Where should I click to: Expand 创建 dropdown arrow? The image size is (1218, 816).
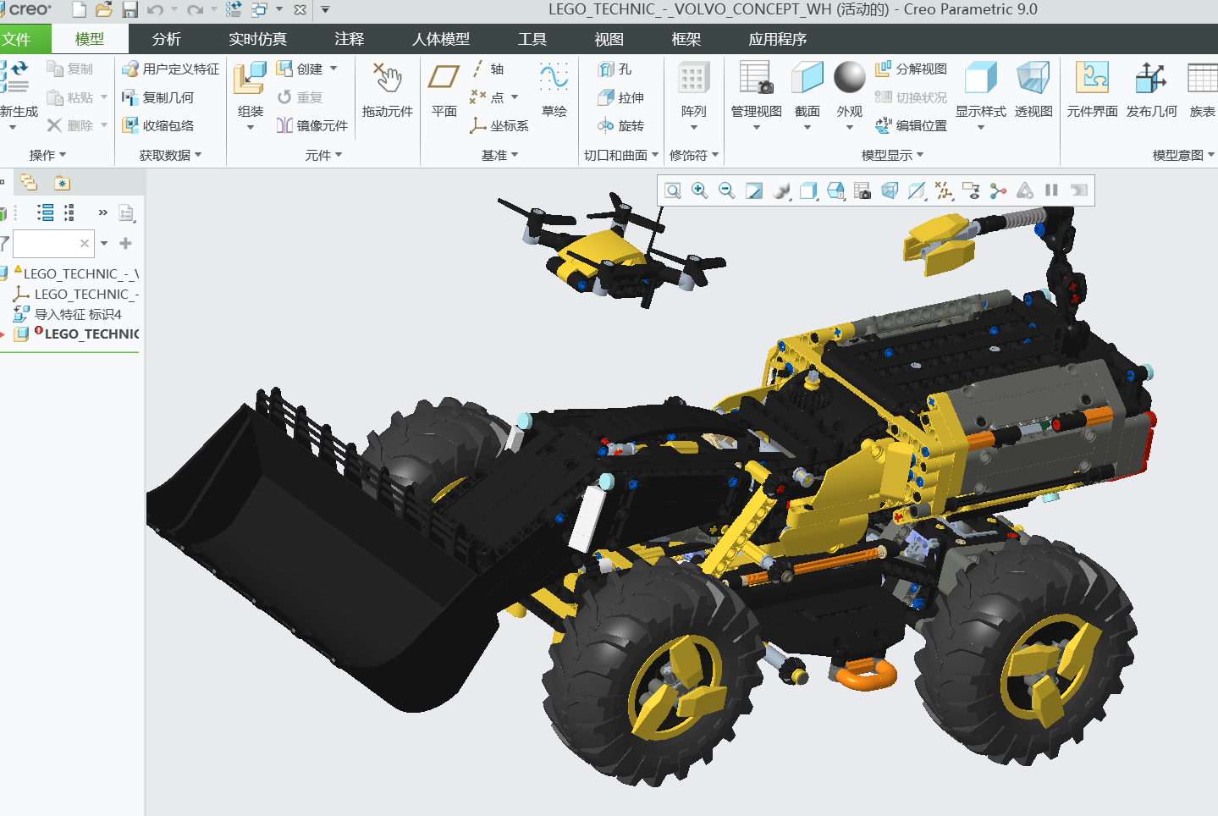click(333, 69)
